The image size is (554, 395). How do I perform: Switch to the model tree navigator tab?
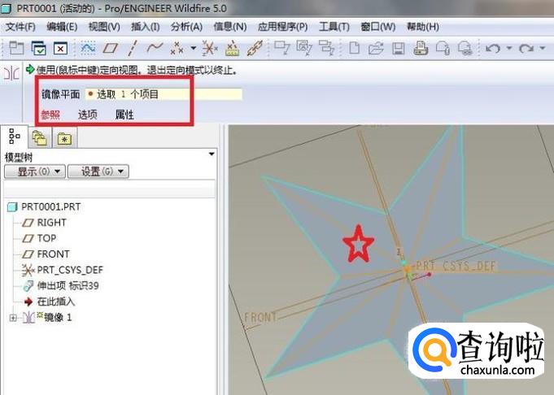point(14,137)
